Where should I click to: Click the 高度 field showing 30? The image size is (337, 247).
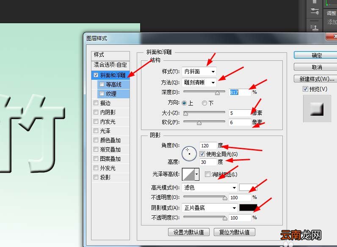point(208,162)
